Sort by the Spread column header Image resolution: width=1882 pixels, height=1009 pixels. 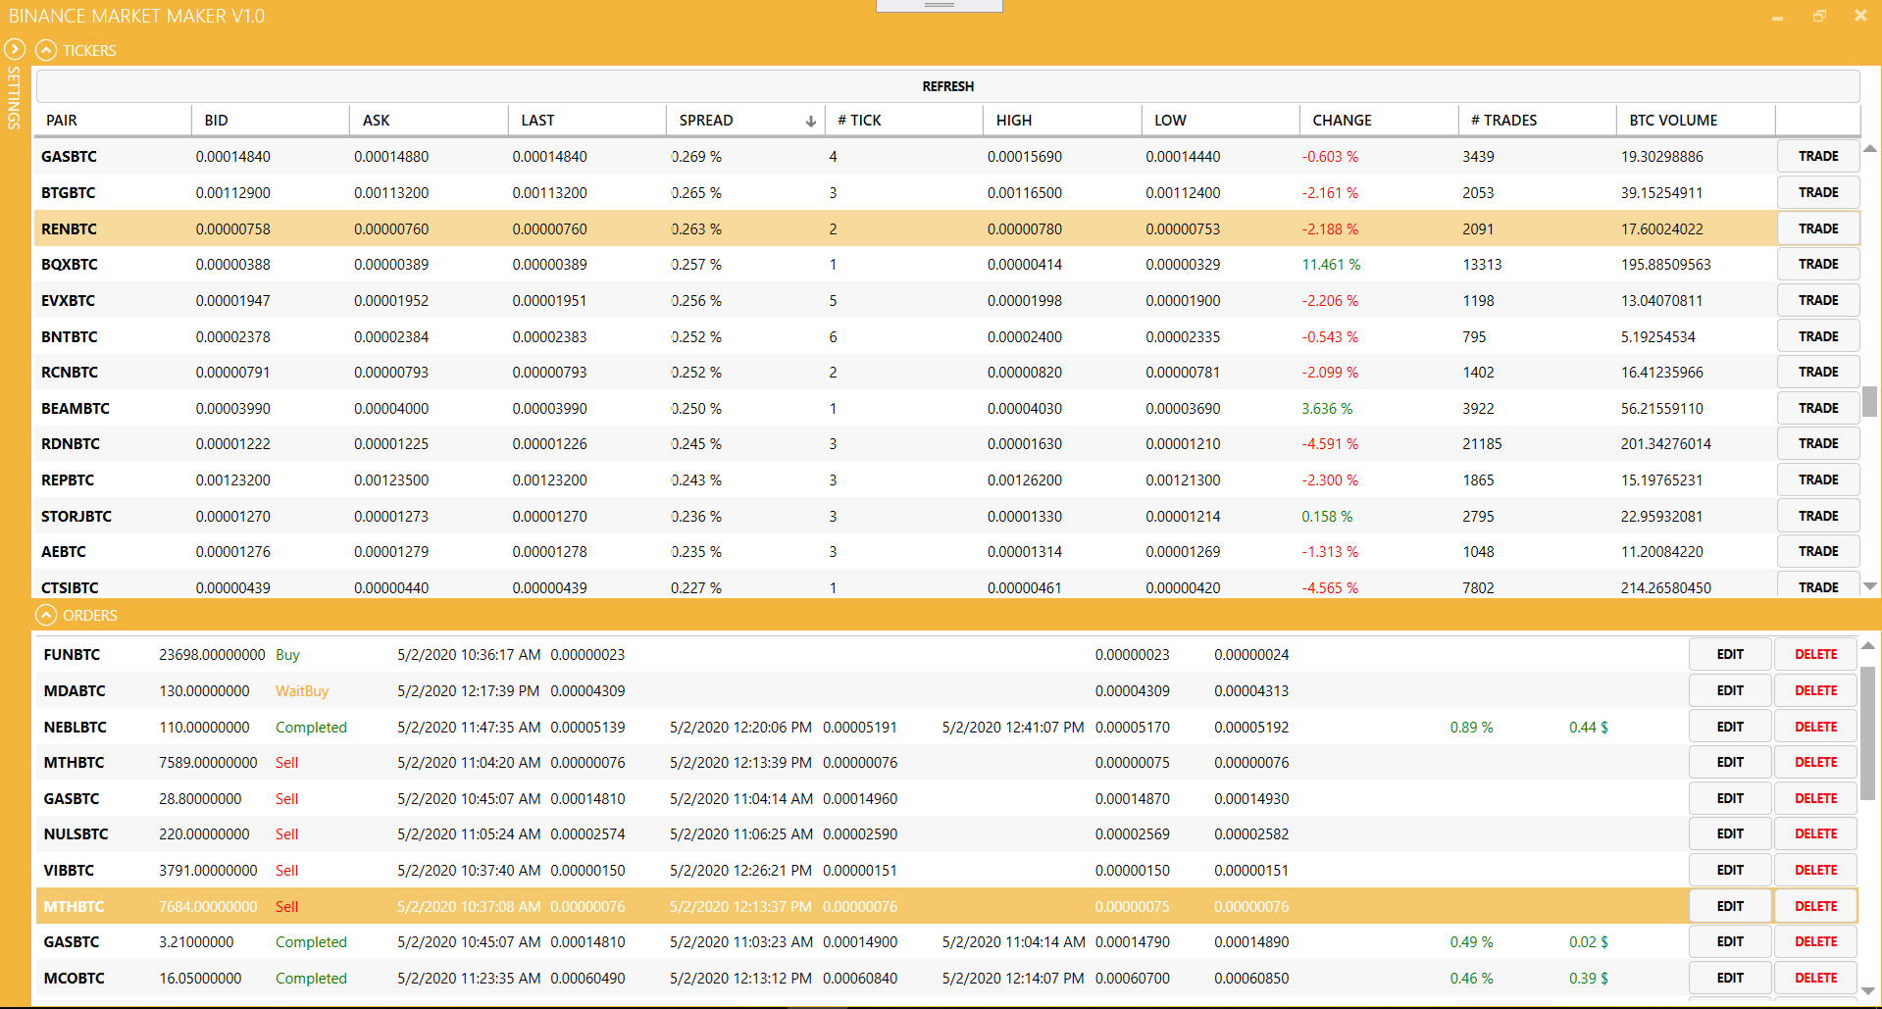coord(745,120)
